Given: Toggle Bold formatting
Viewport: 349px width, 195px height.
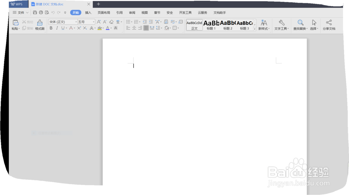Looking at the screenshot, I should 51,28.
